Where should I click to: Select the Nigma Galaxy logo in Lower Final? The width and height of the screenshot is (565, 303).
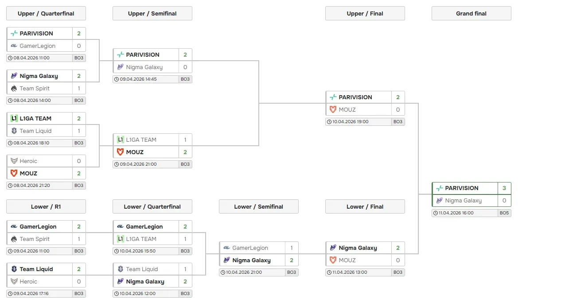[x=333, y=248]
